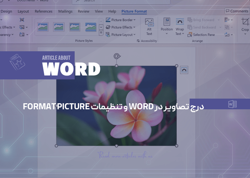
Task: Apply the first picture style thumbnail
Action: tap(43, 27)
